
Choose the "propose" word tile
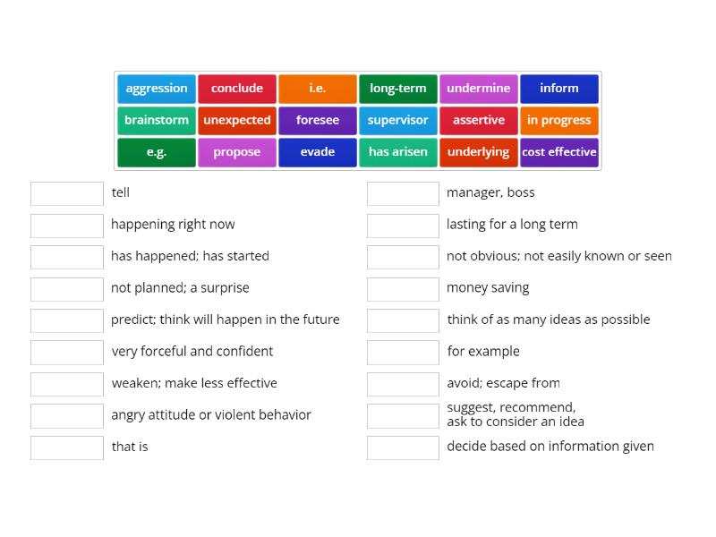(236, 151)
